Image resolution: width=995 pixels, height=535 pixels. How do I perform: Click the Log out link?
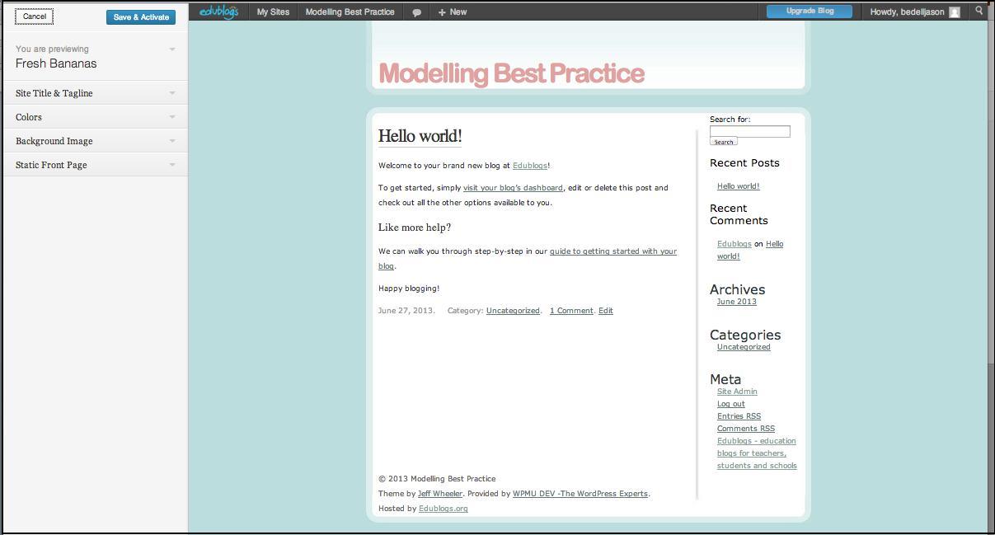[x=731, y=404]
